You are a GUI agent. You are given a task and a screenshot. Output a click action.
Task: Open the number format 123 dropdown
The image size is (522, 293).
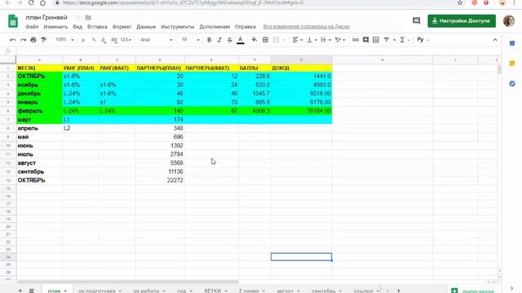126,40
